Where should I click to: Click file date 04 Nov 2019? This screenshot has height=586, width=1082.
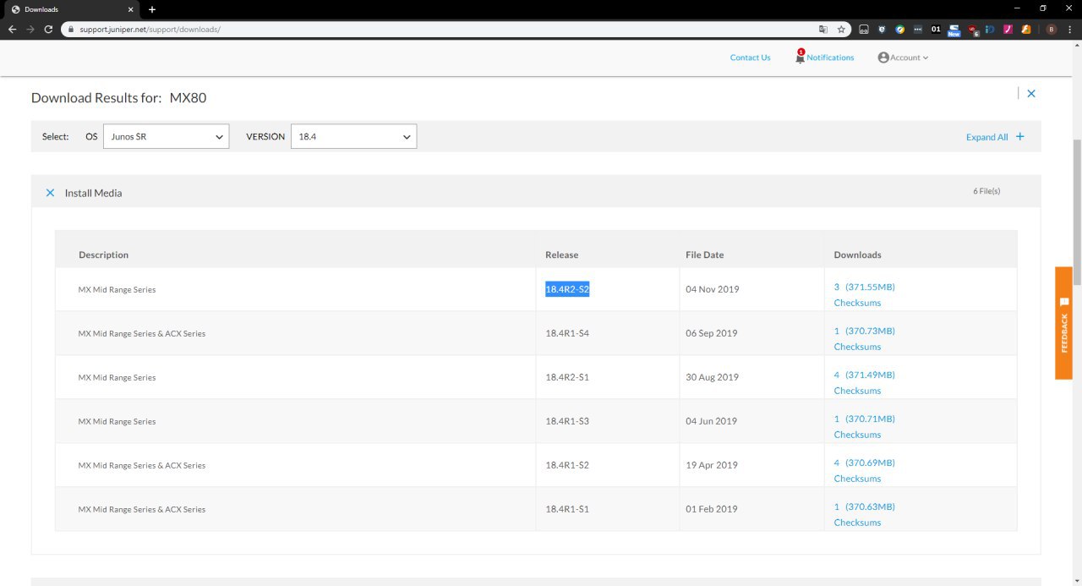point(713,289)
